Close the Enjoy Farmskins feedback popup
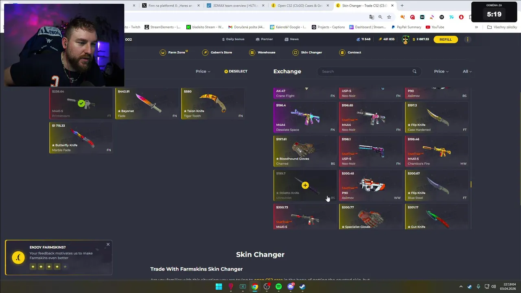The width and height of the screenshot is (521, 293). click(108, 244)
